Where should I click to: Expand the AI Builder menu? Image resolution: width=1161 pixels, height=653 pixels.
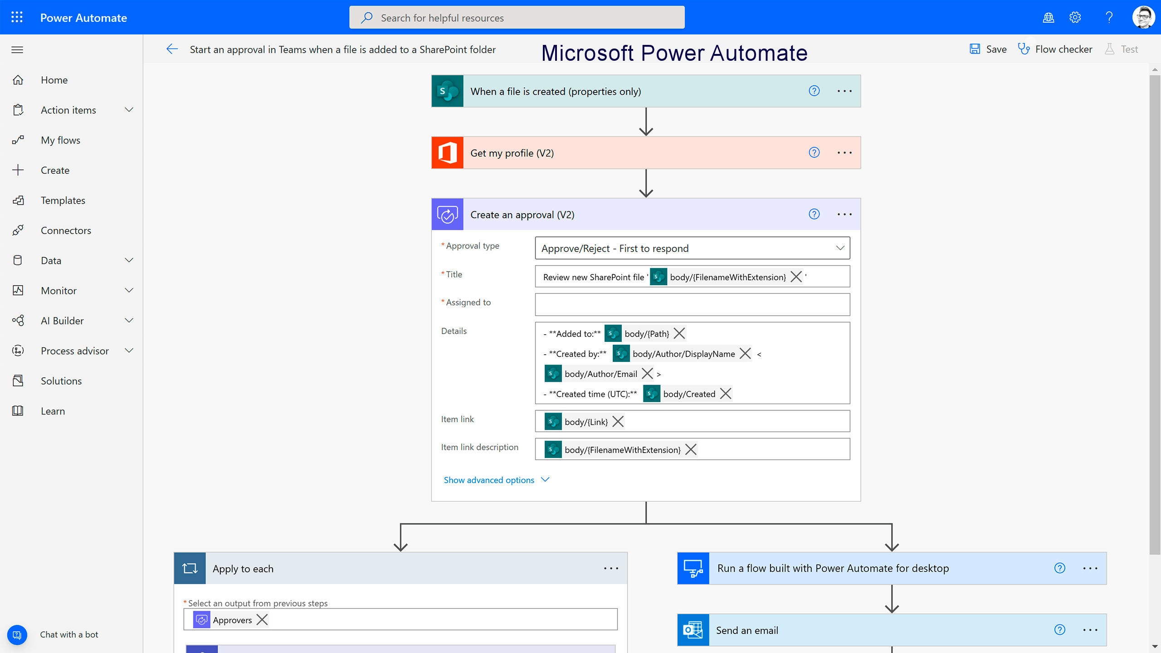(129, 321)
